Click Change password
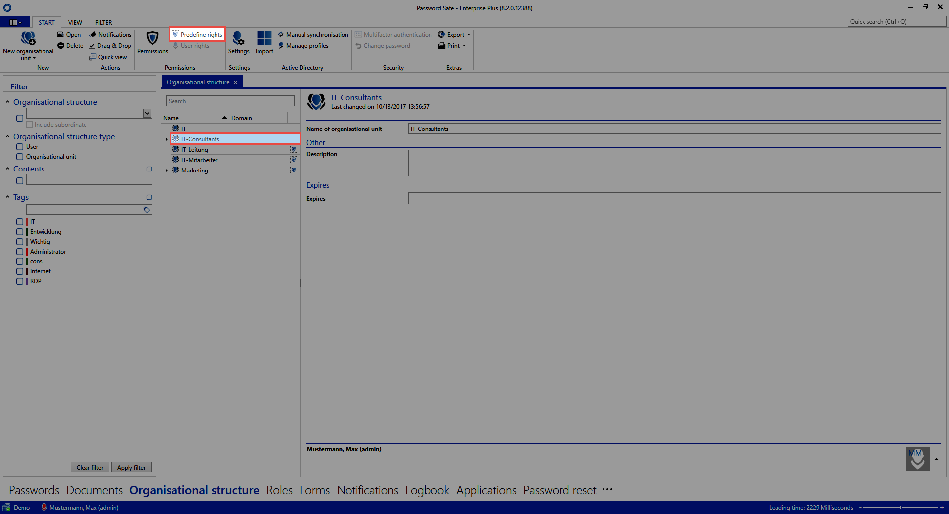 tap(383, 46)
